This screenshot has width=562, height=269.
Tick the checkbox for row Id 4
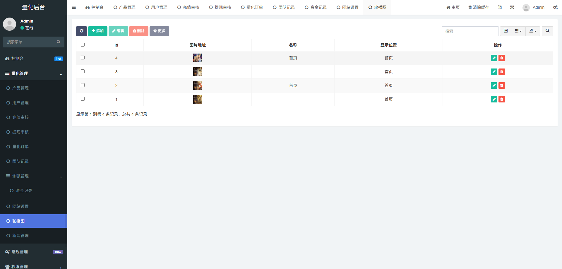[x=83, y=58]
